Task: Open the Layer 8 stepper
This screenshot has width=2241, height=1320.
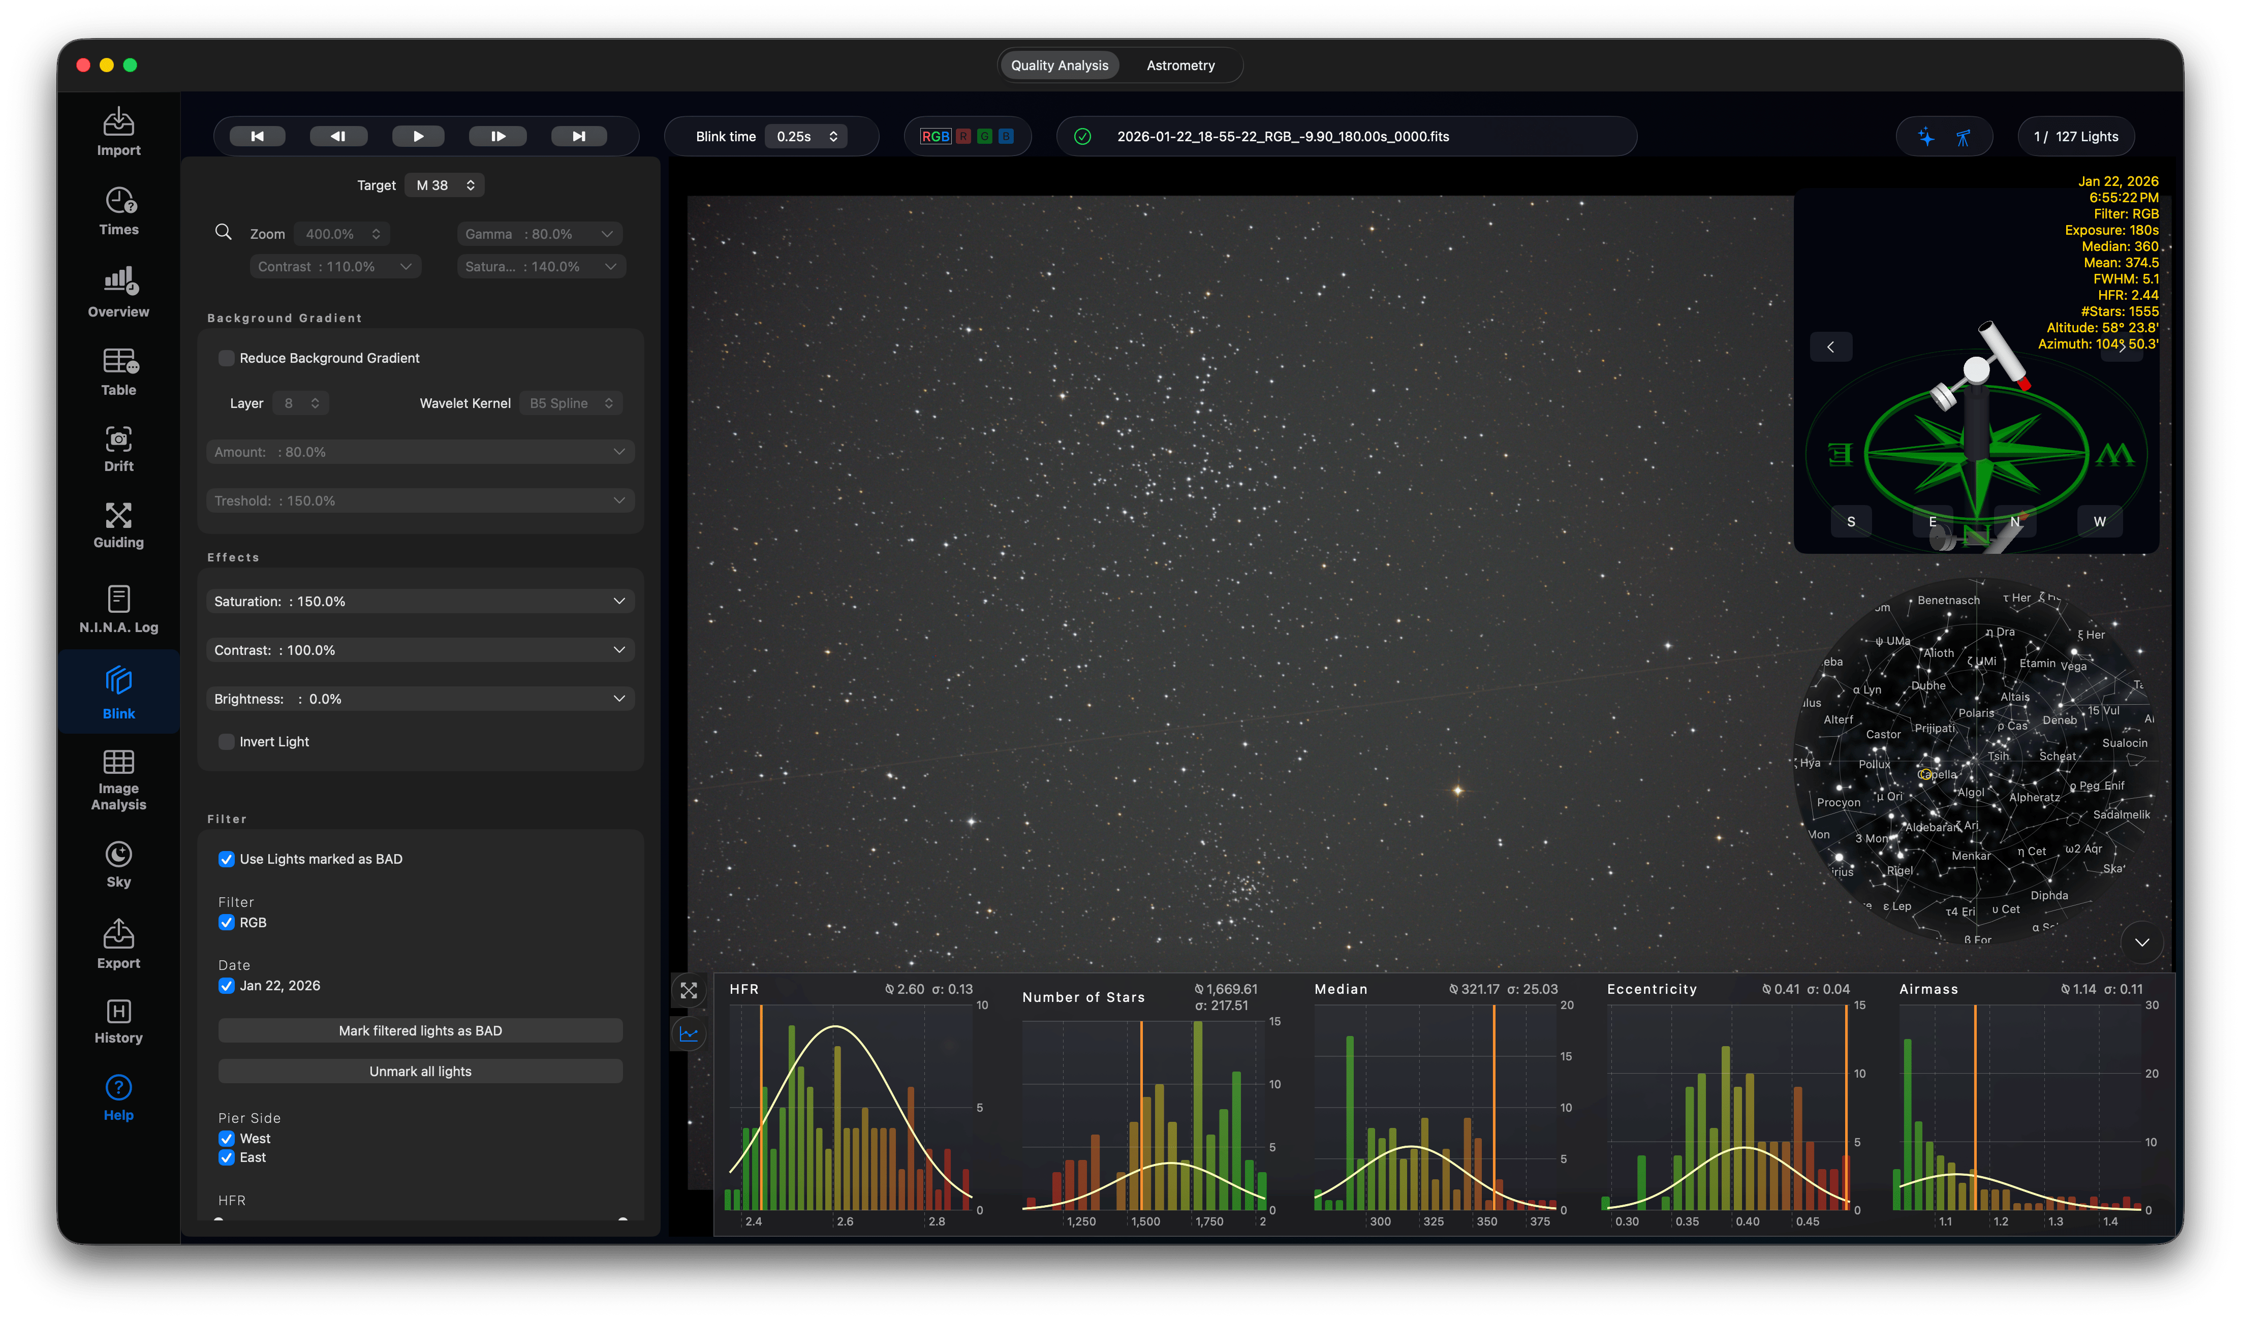Action: [300, 403]
